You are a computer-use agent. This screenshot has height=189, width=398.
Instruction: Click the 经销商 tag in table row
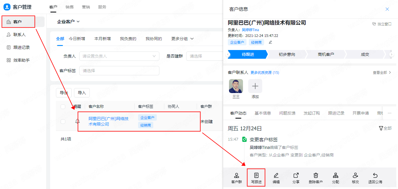click(x=146, y=125)
